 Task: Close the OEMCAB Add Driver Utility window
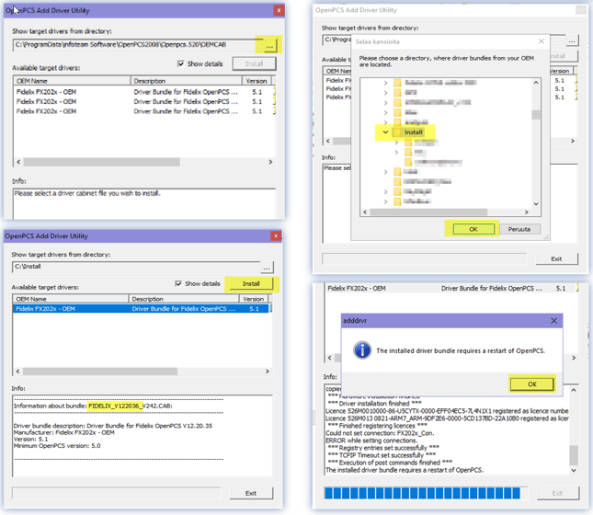click(279, 10)
